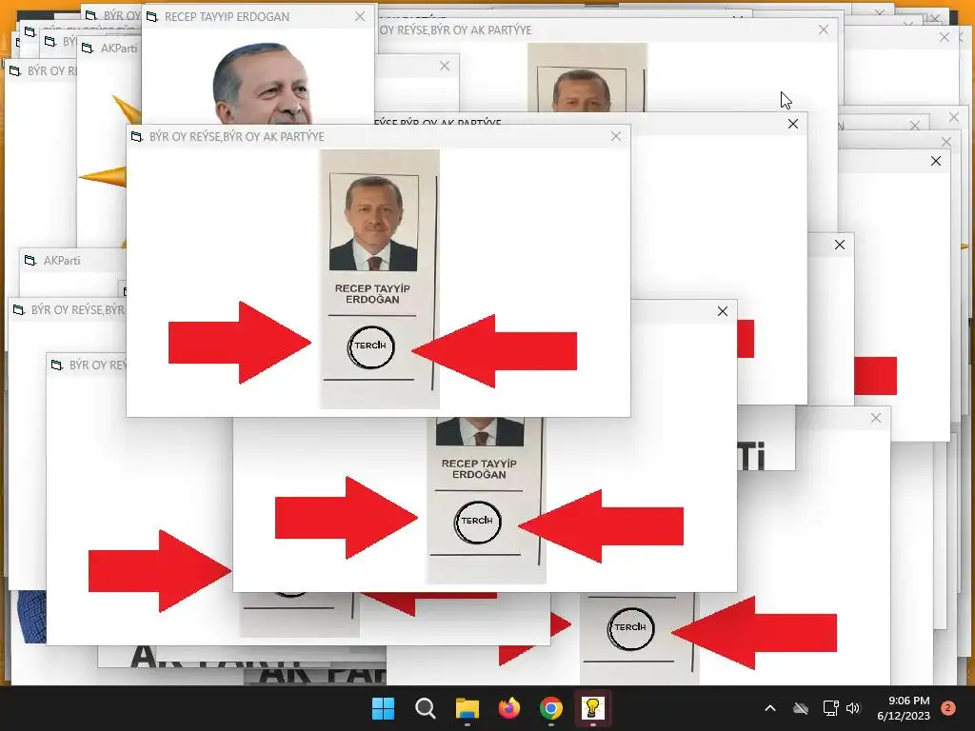975x731 pixels.
Task: Click the RECEP TAYYIP ERDOGAN window's title icon
Action: [152, 17]
